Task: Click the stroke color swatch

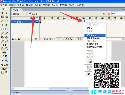Action: (6, 56)
